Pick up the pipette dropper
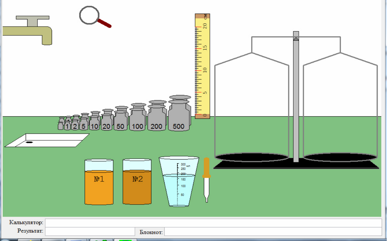The image size is (387, 241). (x=206, y=180)
